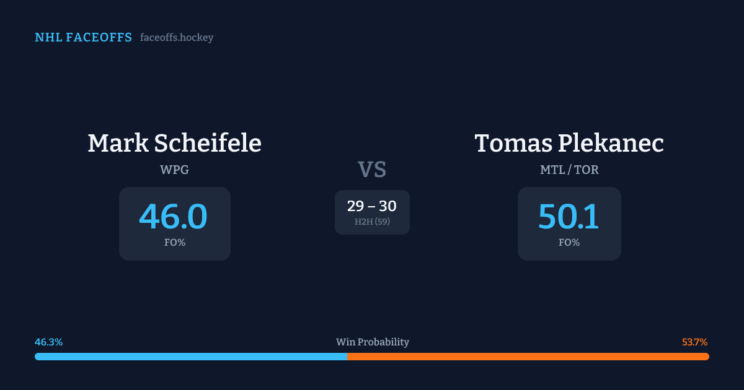Click the WPG team label

point(174,170)
